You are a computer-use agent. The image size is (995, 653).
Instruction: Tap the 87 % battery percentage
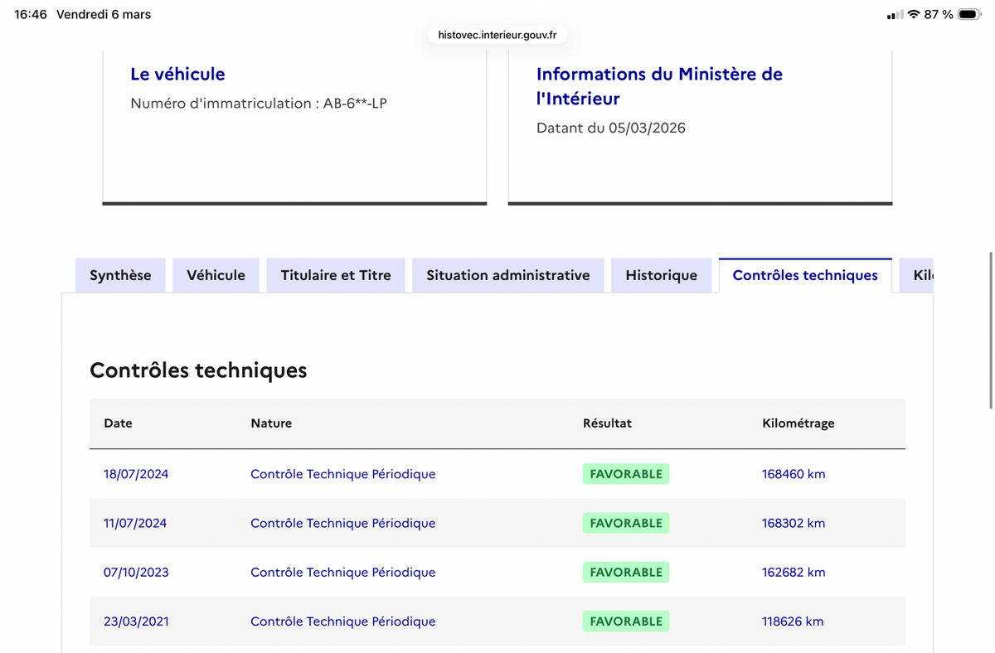point(939,14)
